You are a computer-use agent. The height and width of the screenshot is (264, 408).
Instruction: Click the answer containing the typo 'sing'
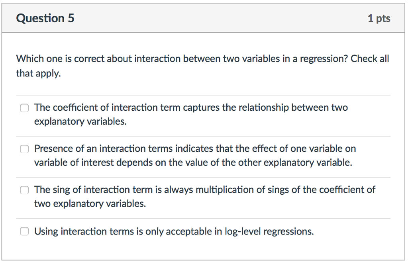pyautogui.click(x=204, y=197)
